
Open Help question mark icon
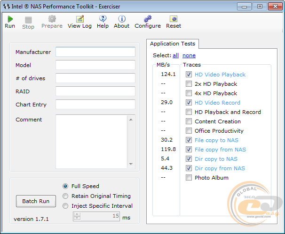(103, 19)
